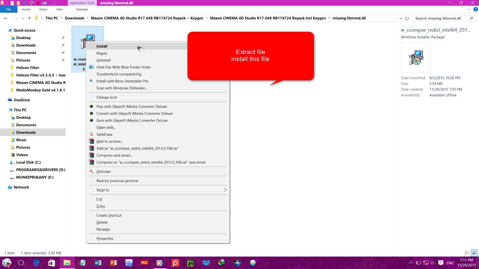Refresh the folder with the refresh icon
Viewport: 479px width, 269px height.
pos(407,19)
